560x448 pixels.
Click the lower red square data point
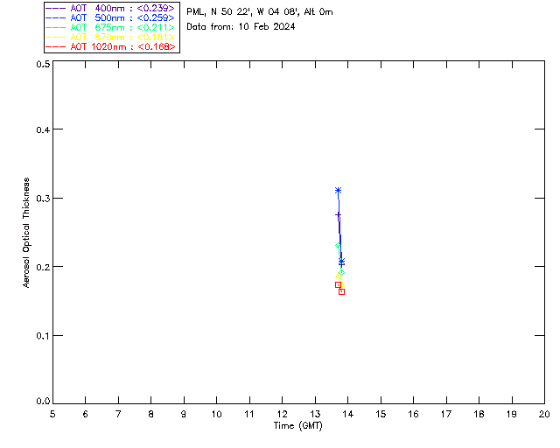pos(341,291)
